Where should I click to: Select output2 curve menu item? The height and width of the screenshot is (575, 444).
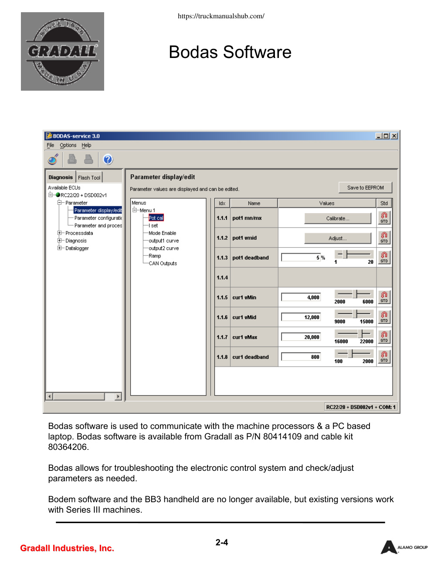click(x=164, y=248)
